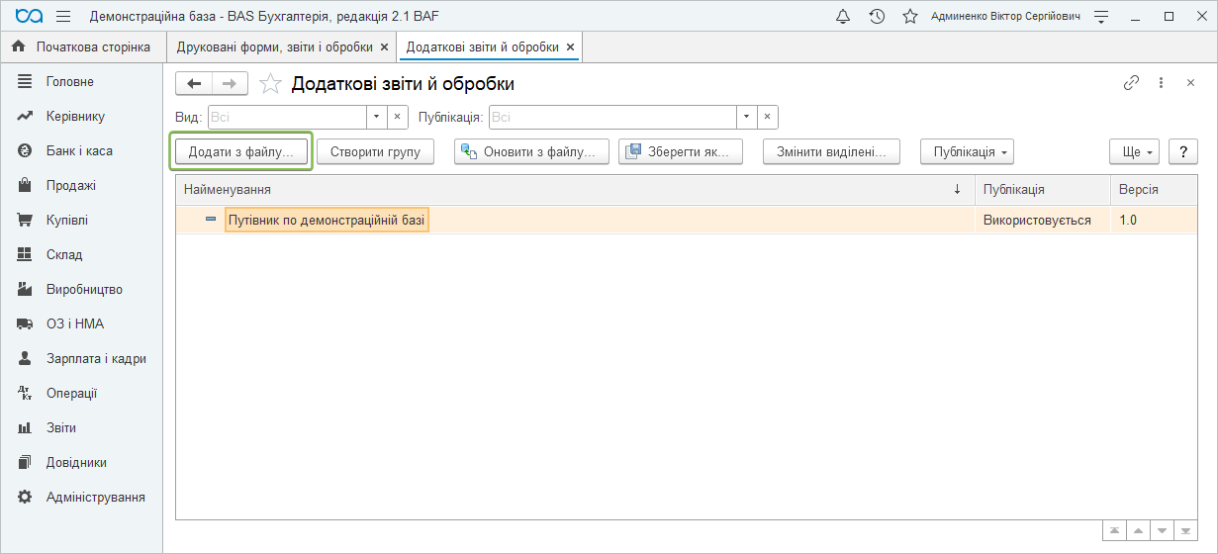
Task: Click Створити групу button
Action: [375, 151]
